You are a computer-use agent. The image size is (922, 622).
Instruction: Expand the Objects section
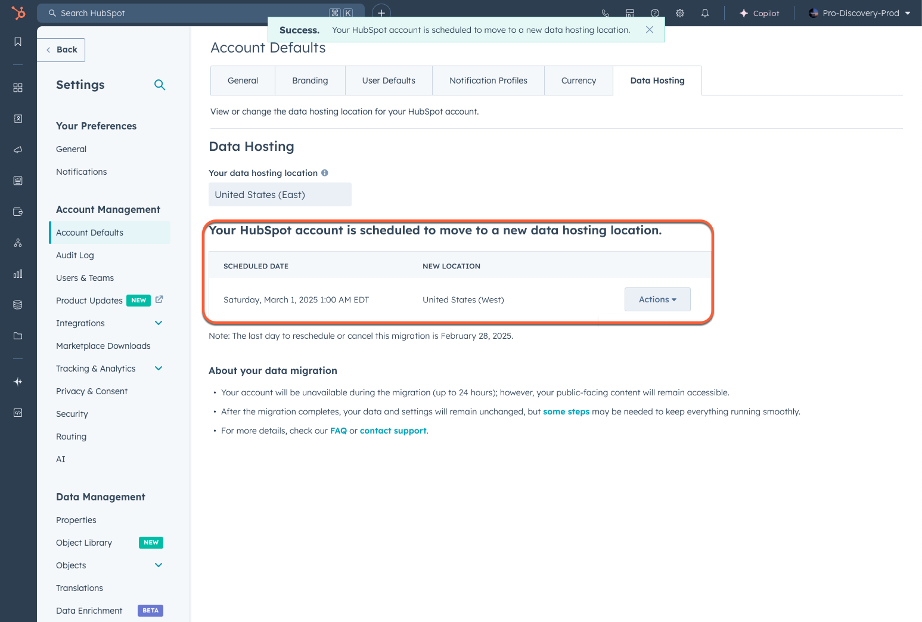159,565
